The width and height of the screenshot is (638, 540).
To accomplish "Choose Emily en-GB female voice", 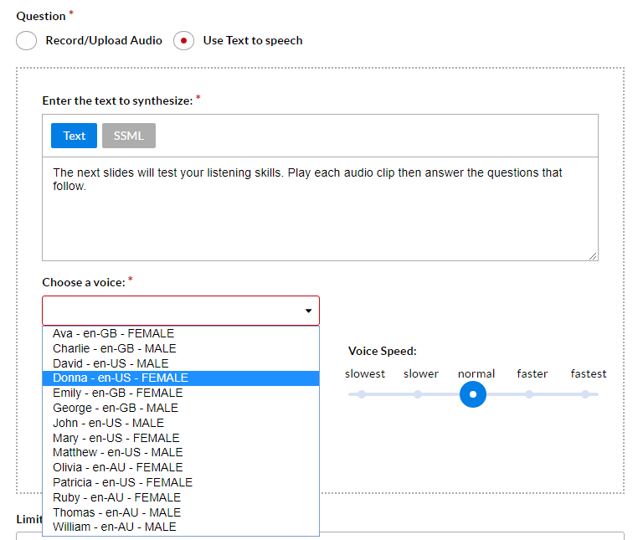I will (x=117, y=393).
